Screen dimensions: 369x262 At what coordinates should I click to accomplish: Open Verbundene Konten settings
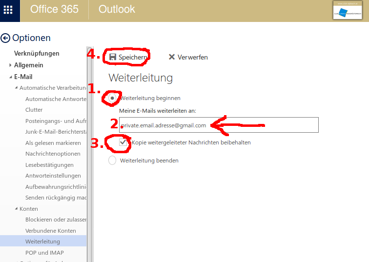coord(51,231)
